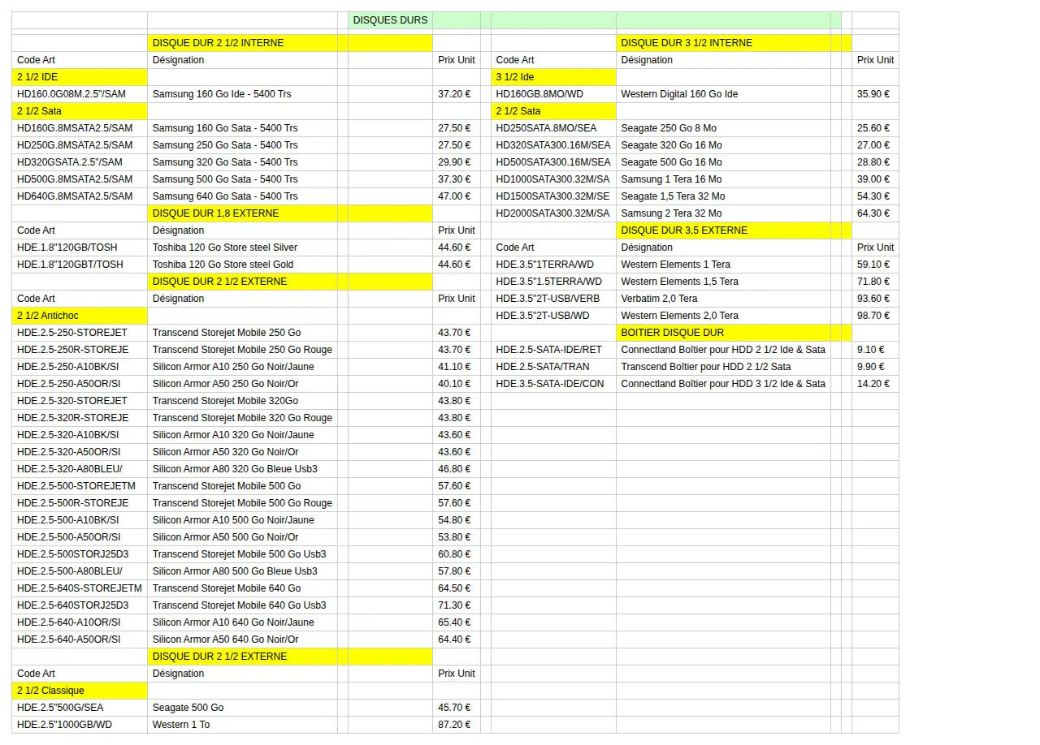Click the yellow 2 1/2 Classique cell
This screenshot has height=745, width=1040.
(80, 691)
